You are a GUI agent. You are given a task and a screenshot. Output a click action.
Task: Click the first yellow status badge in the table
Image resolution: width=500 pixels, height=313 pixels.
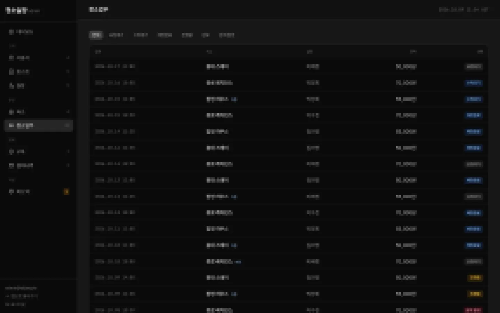pyautogui.click(x=475, y=278)
